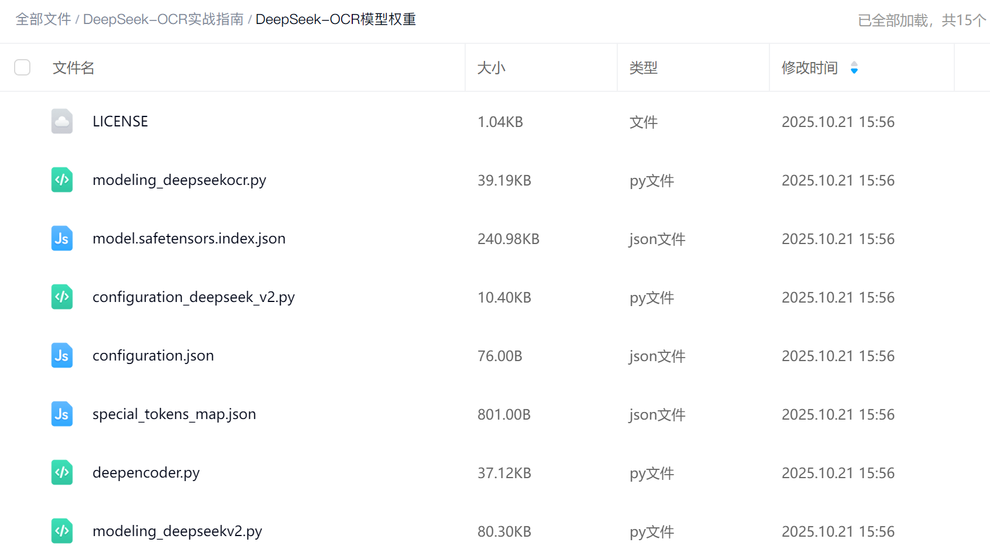The image size is (990, 556).
Task: Click py文件 type for deepencoder.py
Action: point(652,473)
